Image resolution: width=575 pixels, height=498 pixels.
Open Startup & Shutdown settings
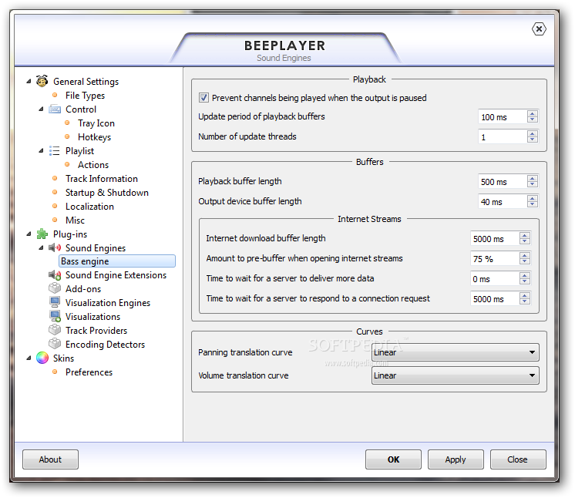click(x=106, y=193)
